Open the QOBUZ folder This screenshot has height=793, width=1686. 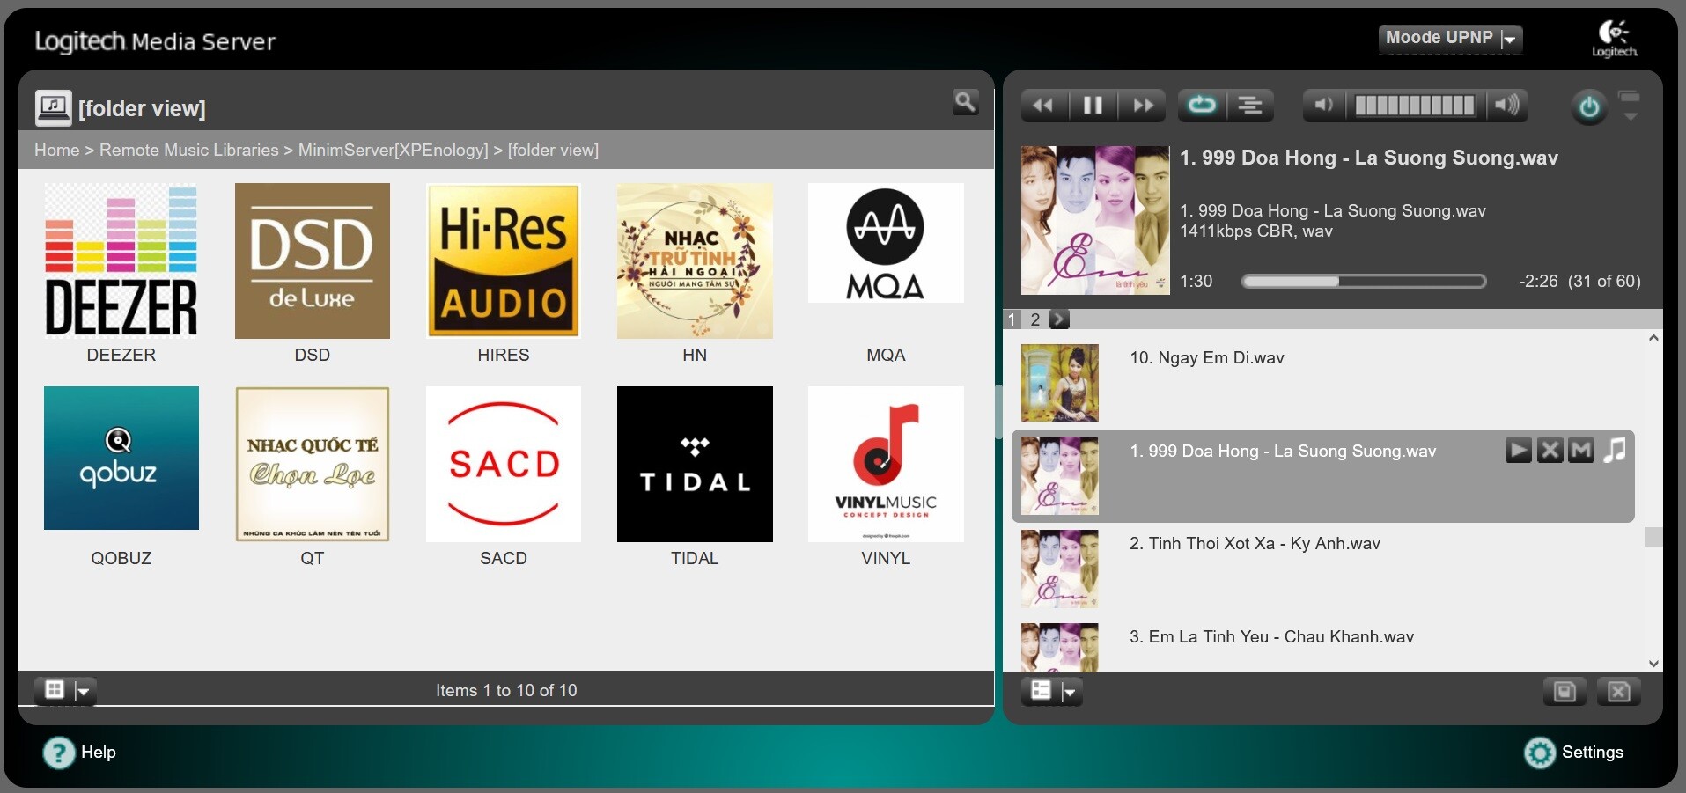(121, 458)
